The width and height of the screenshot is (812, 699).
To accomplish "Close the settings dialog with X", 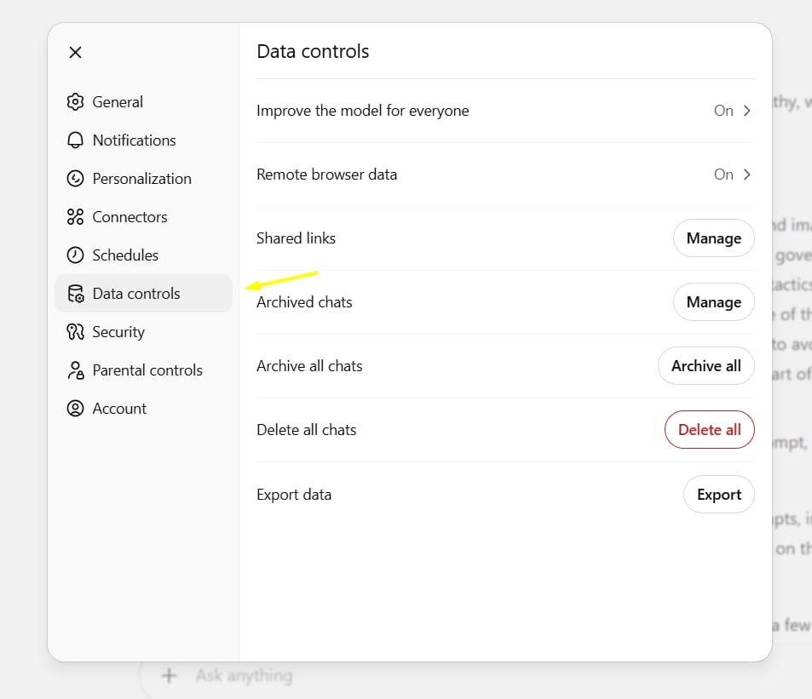I will tap(76, 53).
